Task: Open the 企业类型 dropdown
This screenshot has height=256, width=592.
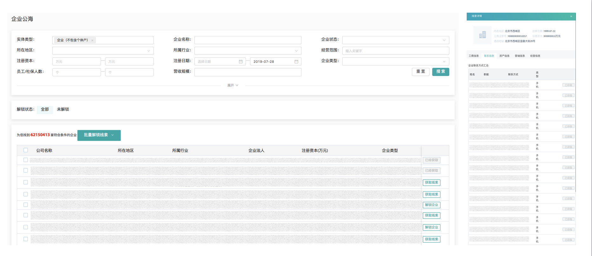Action: click(x=396, y=61)
